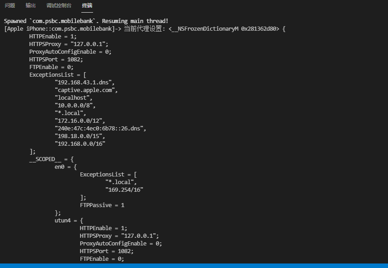Click 'FTPEnable = 0;' under utun4
Viewport: 388px width, 268px height.
tap(102, 259)
